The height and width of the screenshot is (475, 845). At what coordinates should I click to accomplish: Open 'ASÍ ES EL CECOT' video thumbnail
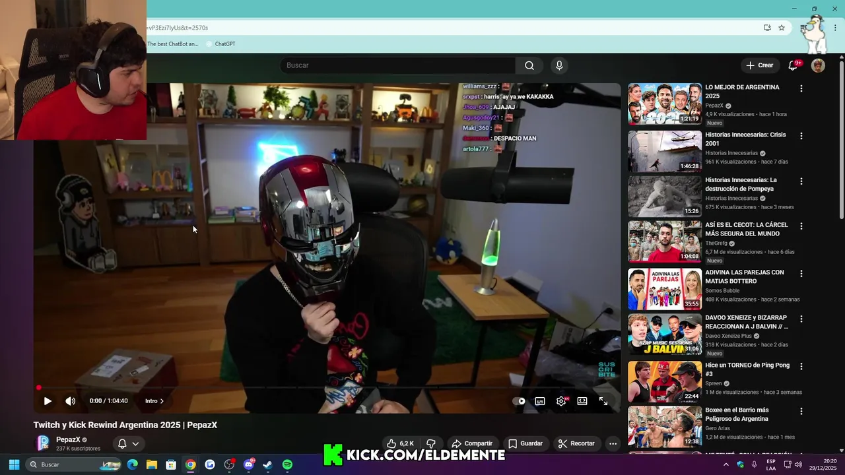click(665, 241)
